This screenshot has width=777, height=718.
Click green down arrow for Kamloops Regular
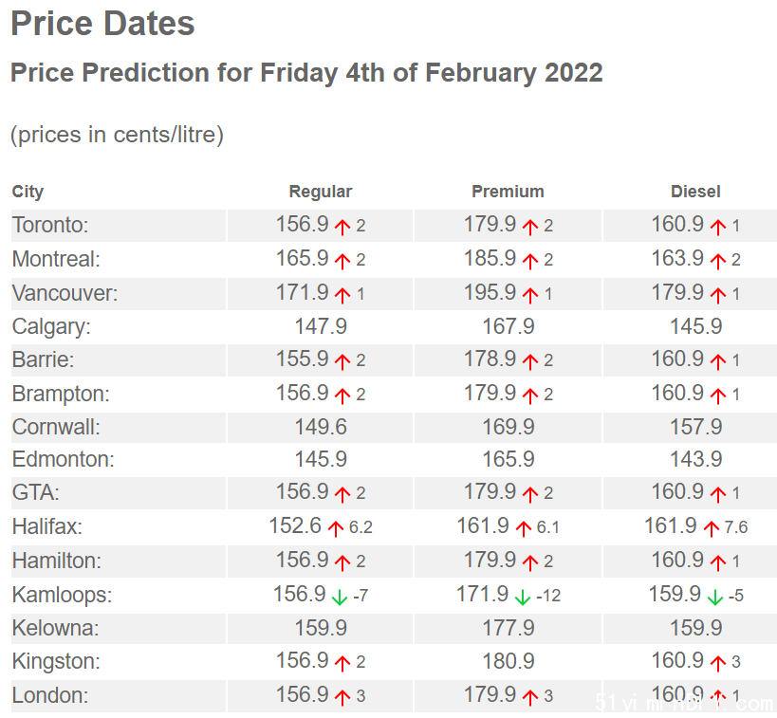pos(340,598)
